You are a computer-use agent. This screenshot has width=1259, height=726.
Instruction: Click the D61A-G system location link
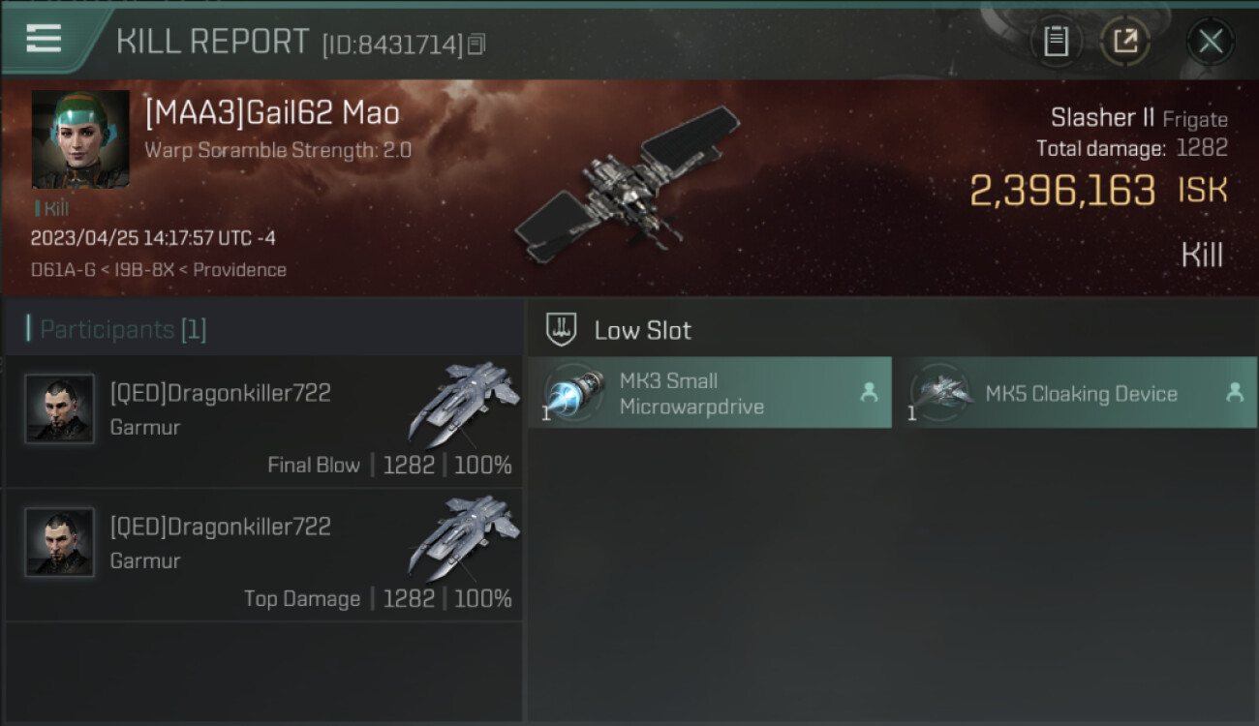[x=62, y=270]
